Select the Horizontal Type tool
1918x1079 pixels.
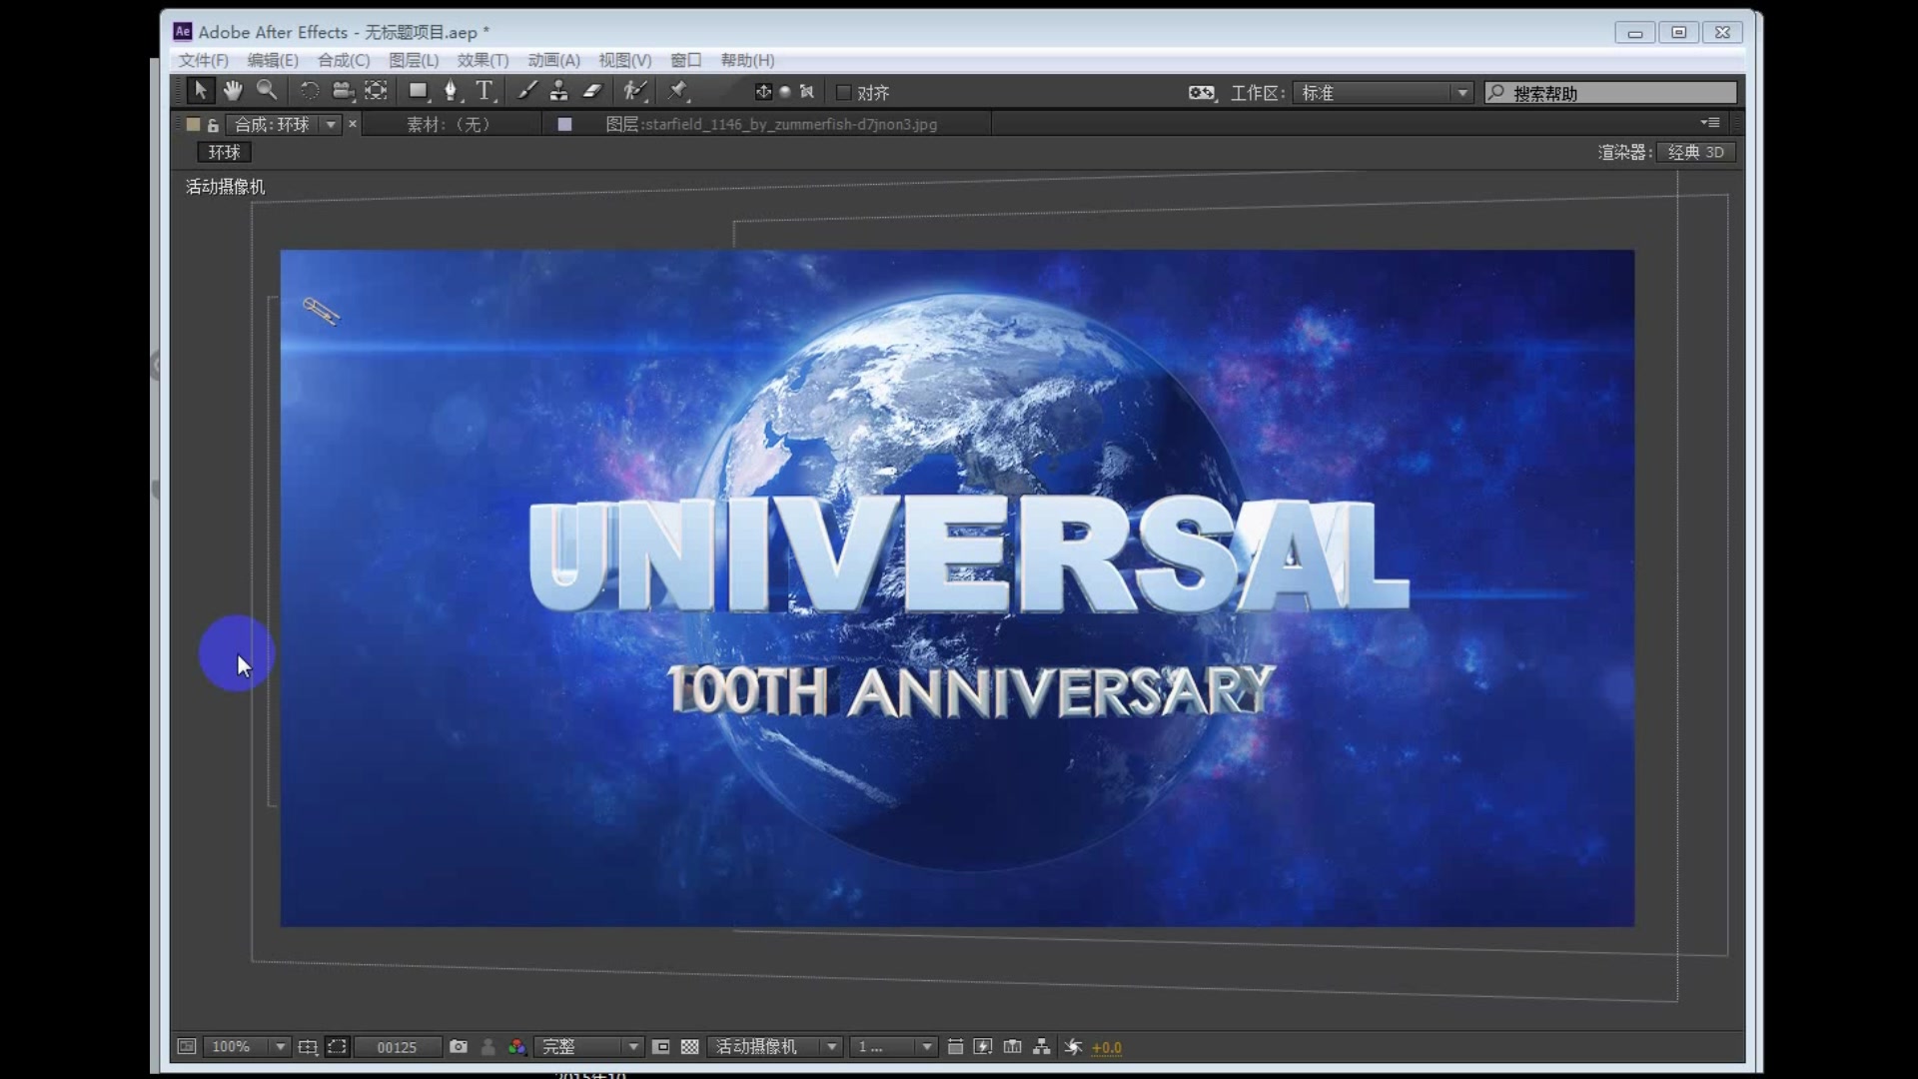click(x=484, y=91)
